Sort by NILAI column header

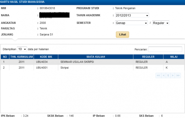[x=174, y=57]
